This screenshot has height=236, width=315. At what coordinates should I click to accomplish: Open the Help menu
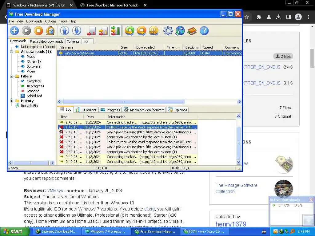[x=73, y=21]
